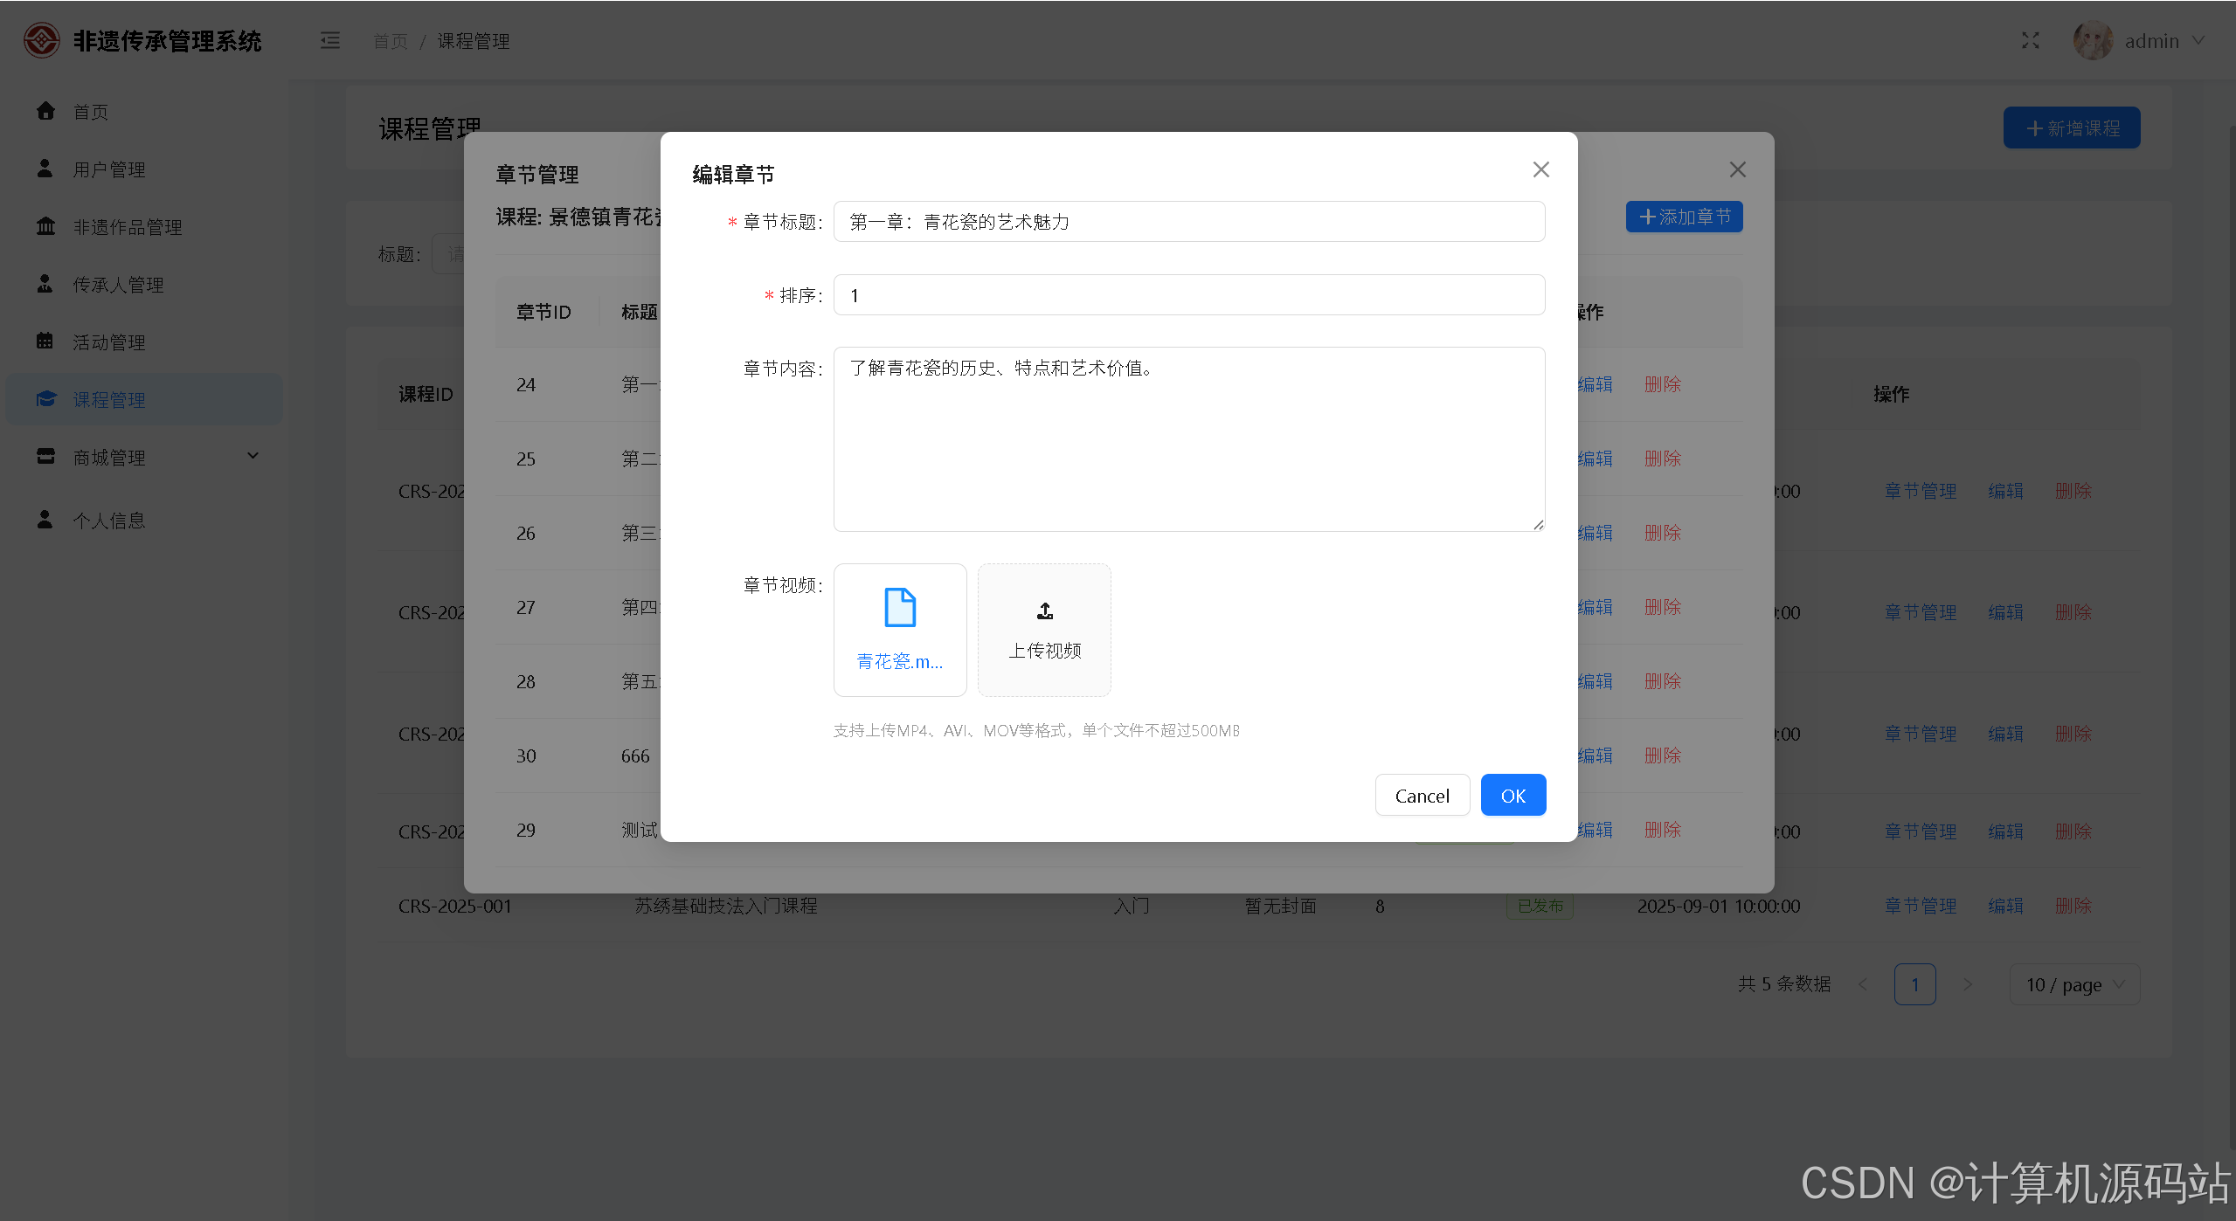This screenshot has width=2236, height=1221.
Task: Click the sidebar collapse menu icon
Action: click(x=329, y=41)
